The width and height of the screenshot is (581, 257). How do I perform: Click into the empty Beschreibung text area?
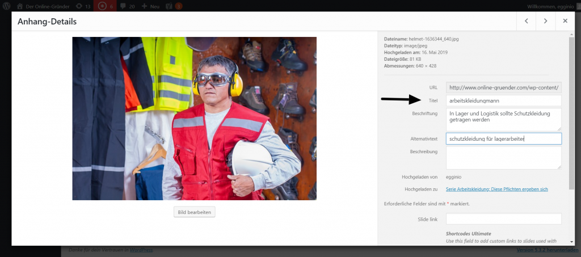tap(504, 158)
